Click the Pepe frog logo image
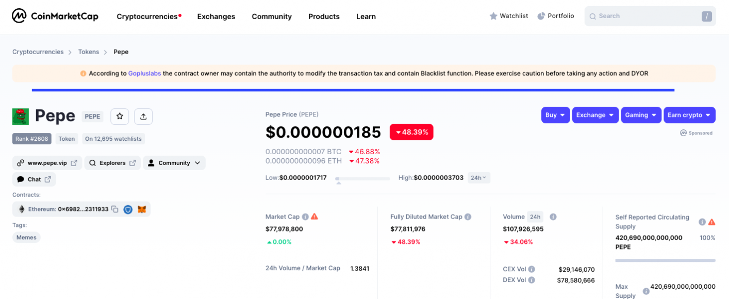This screenshot has height=299, width=729. click(21, 117)
